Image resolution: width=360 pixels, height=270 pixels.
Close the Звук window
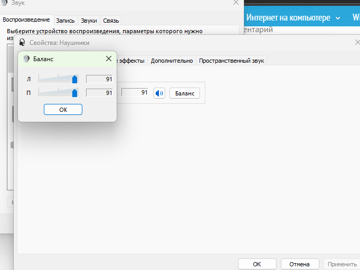click(236, 3)
